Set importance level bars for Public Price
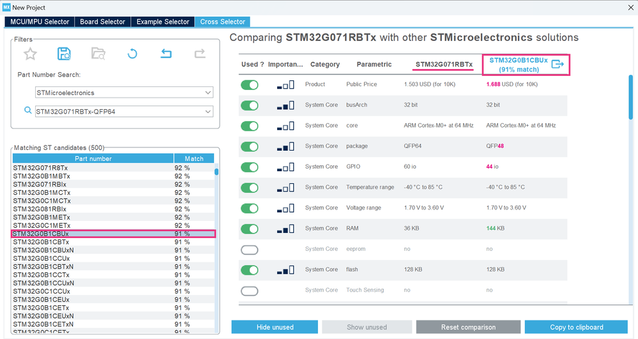The image size is (638, 339). point(285,85)
